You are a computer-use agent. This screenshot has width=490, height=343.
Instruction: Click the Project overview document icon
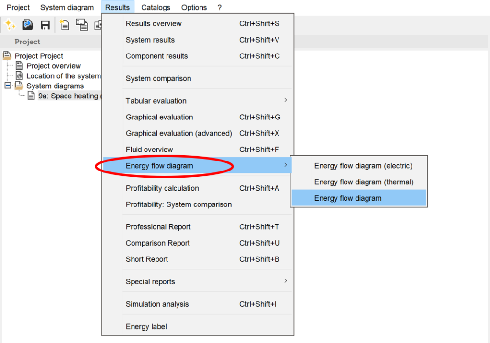19,66
